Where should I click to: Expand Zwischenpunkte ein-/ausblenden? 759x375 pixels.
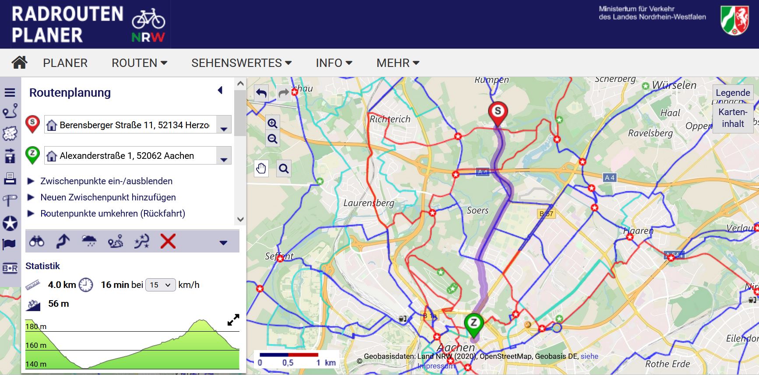(x=106, y=181)
